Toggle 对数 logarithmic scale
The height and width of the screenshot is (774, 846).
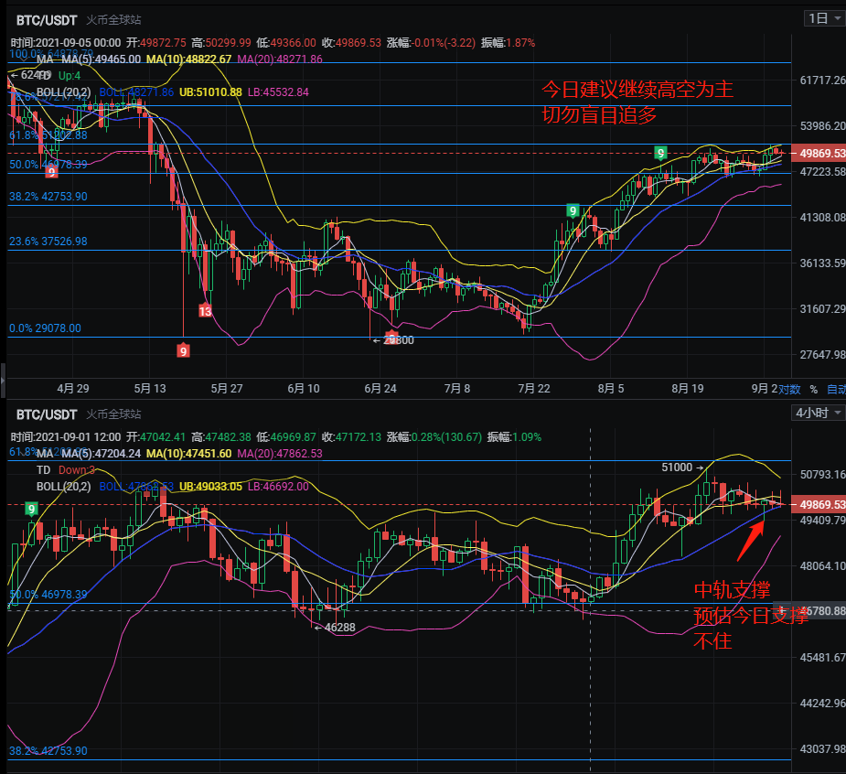[x=789, y=389]
